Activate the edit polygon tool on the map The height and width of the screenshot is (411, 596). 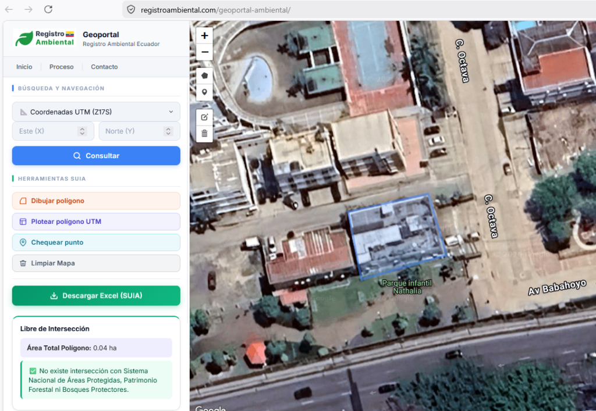(204, 117)
